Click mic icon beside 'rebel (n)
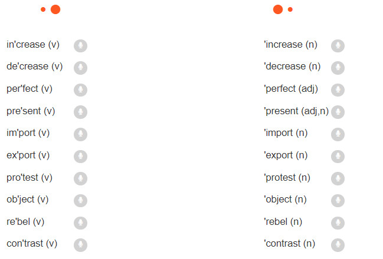The height and width of the screenshot is (259, 383). coord(338,223)
